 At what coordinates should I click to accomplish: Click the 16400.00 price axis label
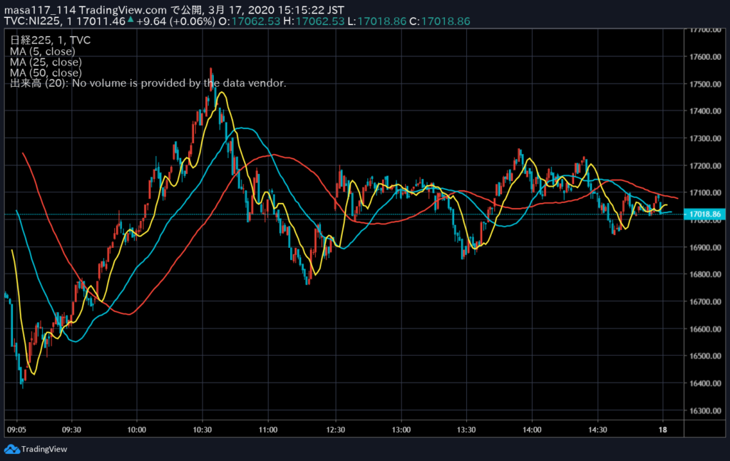(705, 383)
